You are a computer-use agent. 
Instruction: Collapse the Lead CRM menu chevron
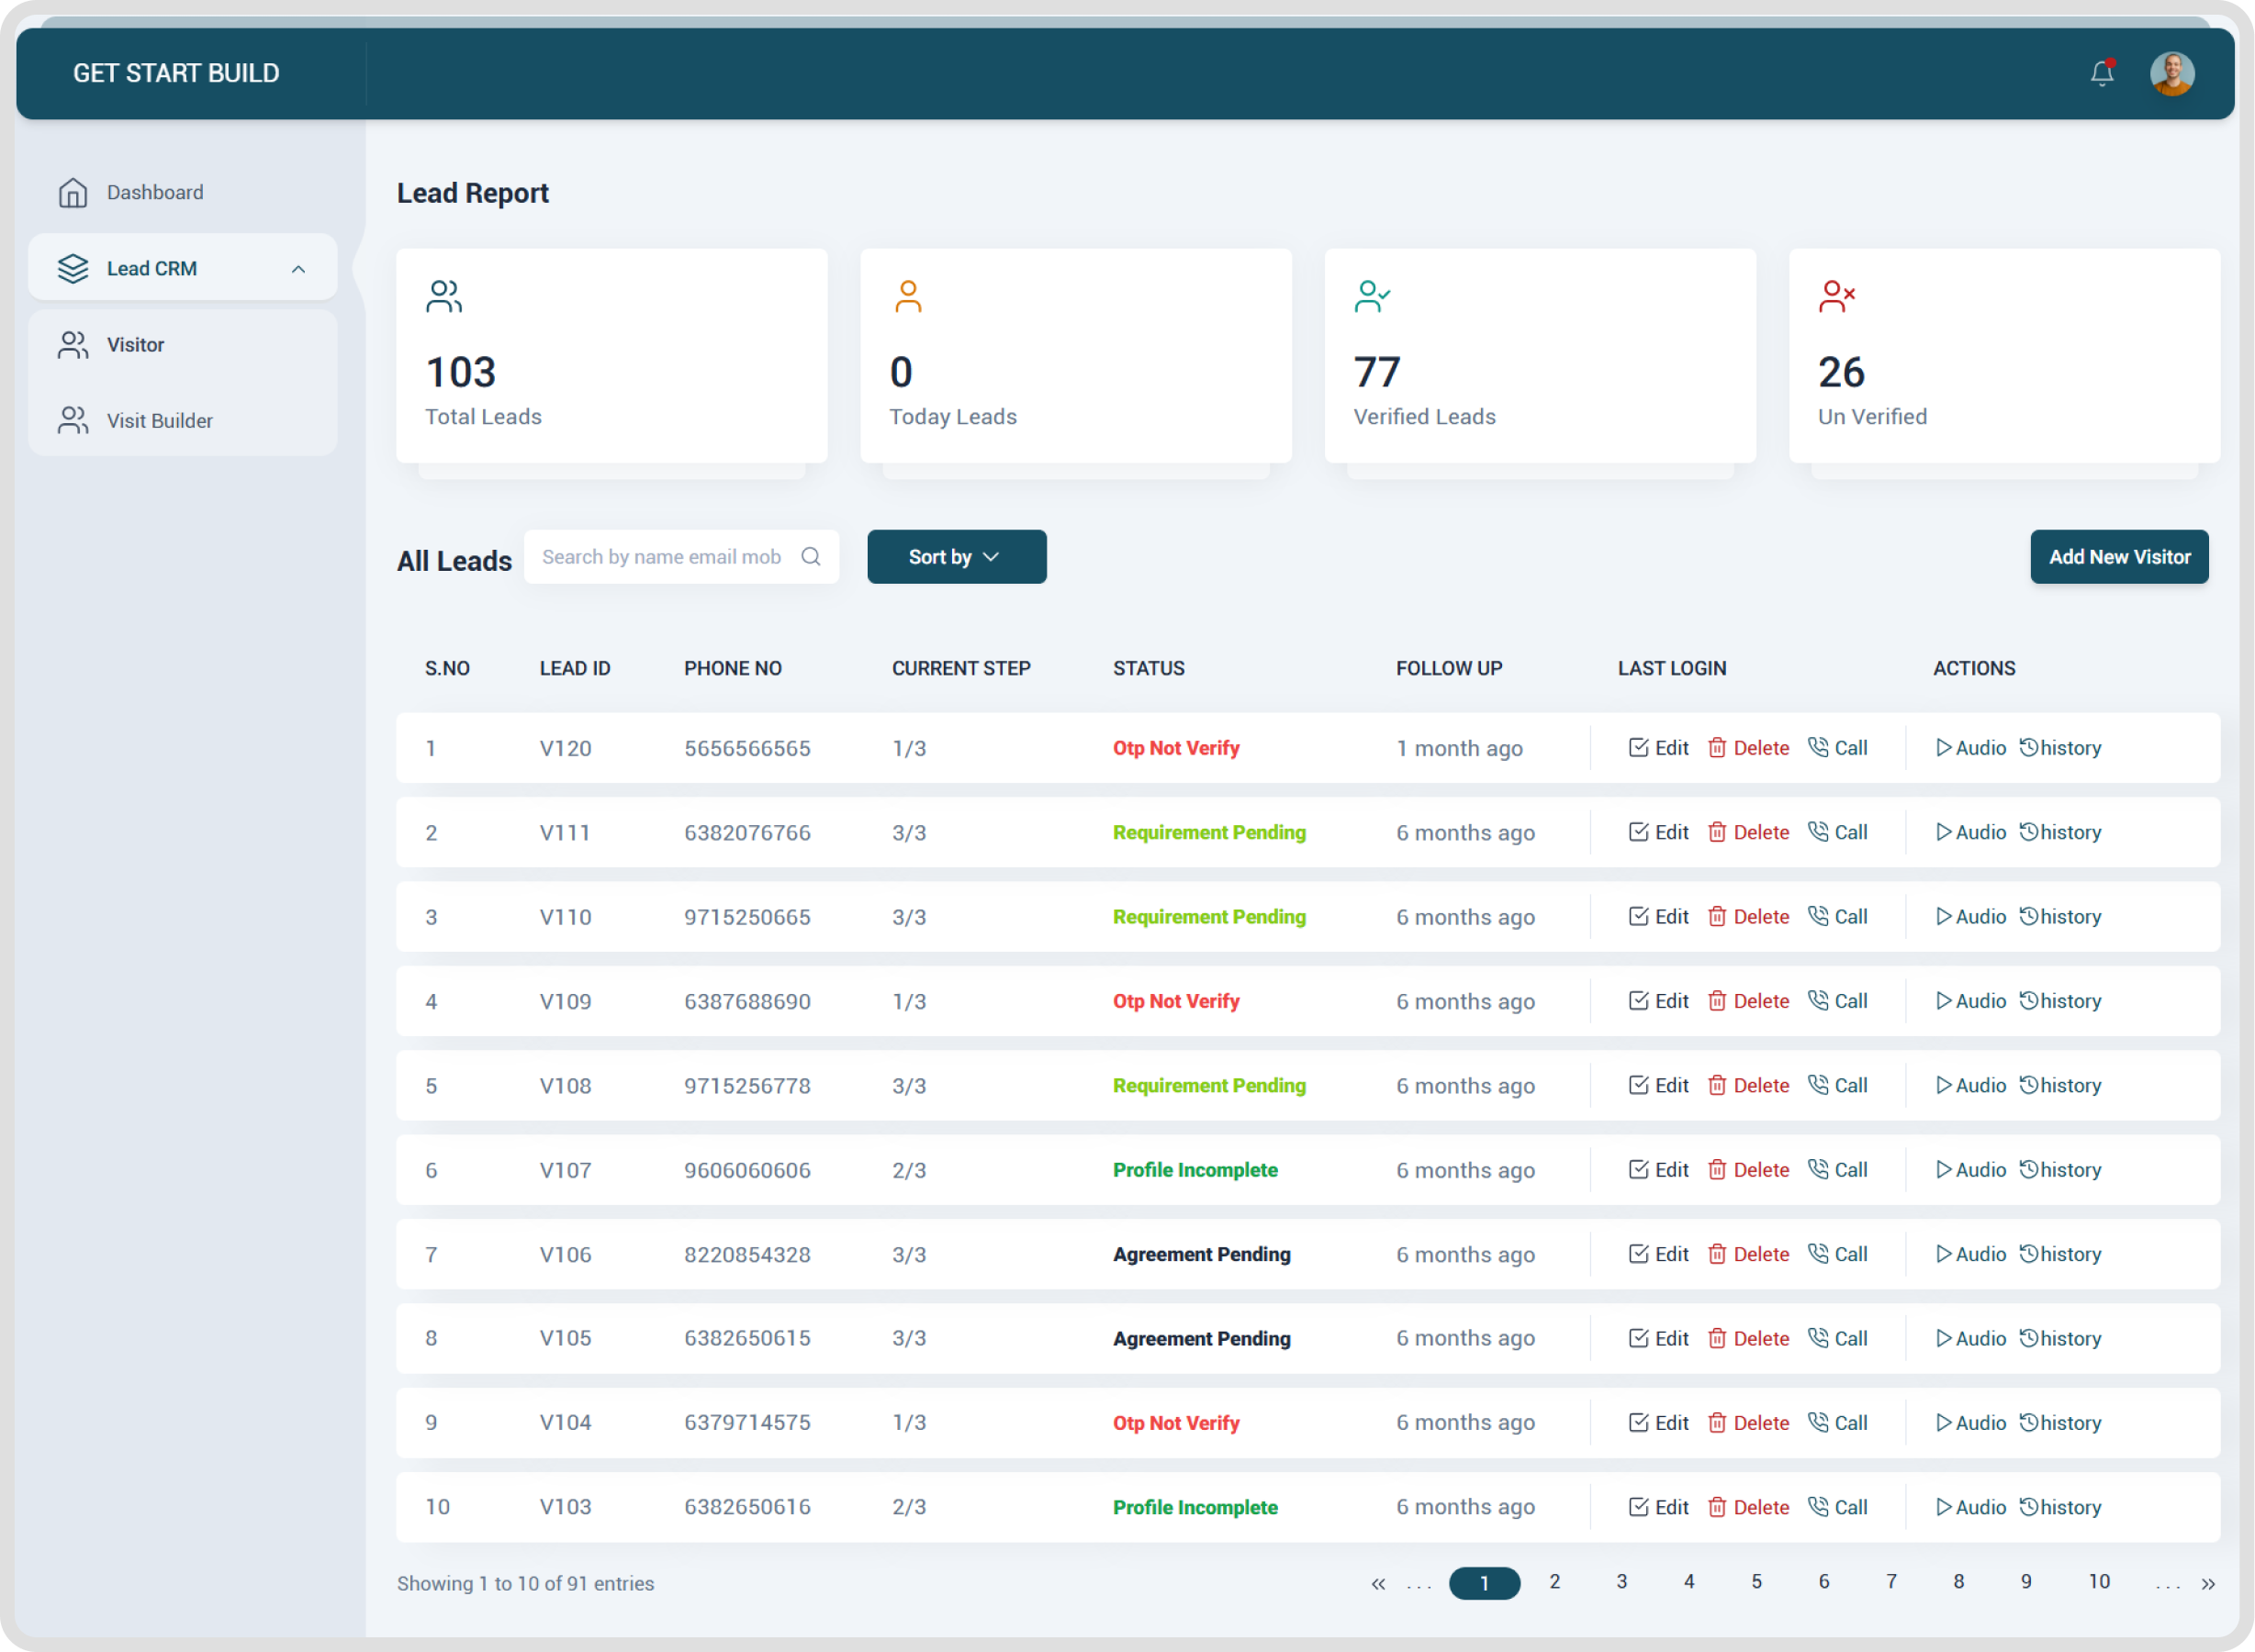click(x=298, y=268)
